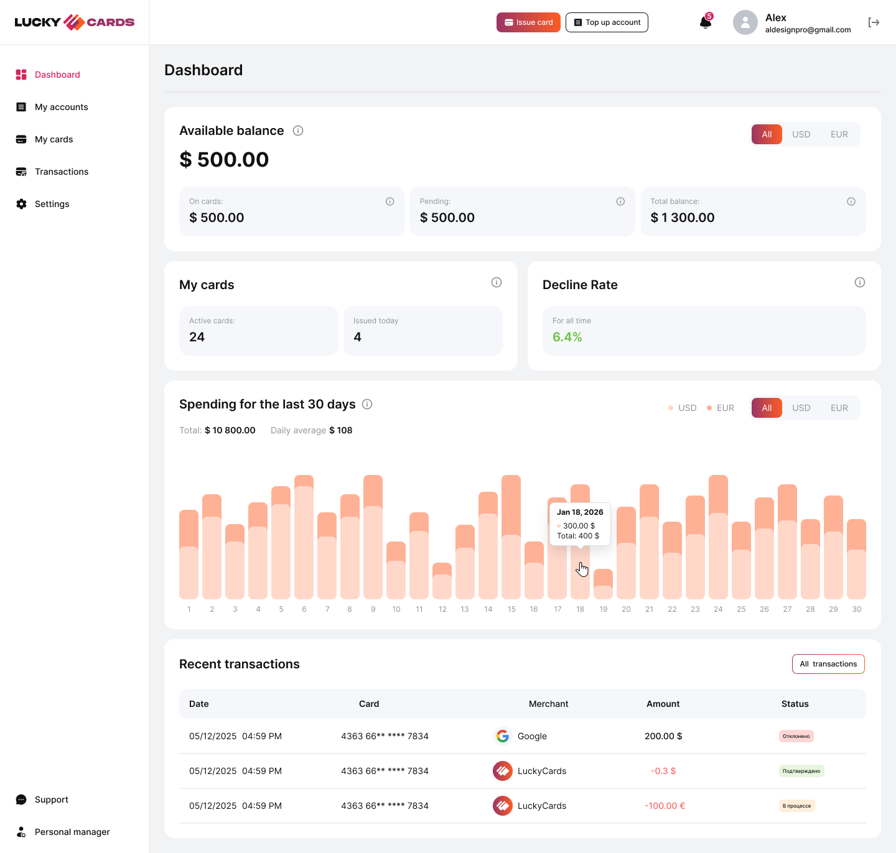
Task: Click the Transactions sidebar icon
Action: click(x=21, y=171)
